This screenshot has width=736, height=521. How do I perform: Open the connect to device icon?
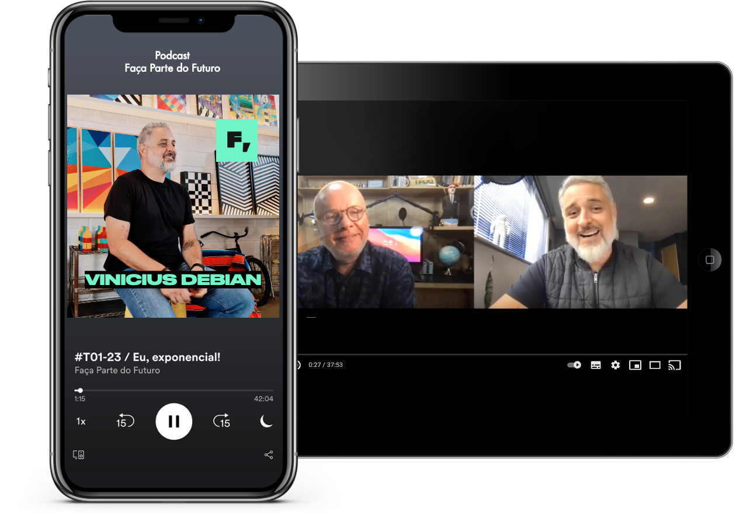pos(79,454)
